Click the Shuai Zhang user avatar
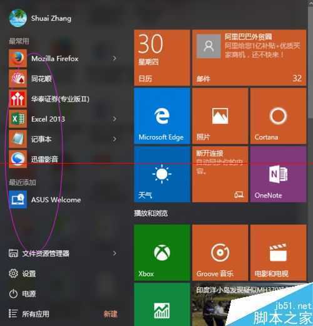313x326 pixels. click(18, 18)
